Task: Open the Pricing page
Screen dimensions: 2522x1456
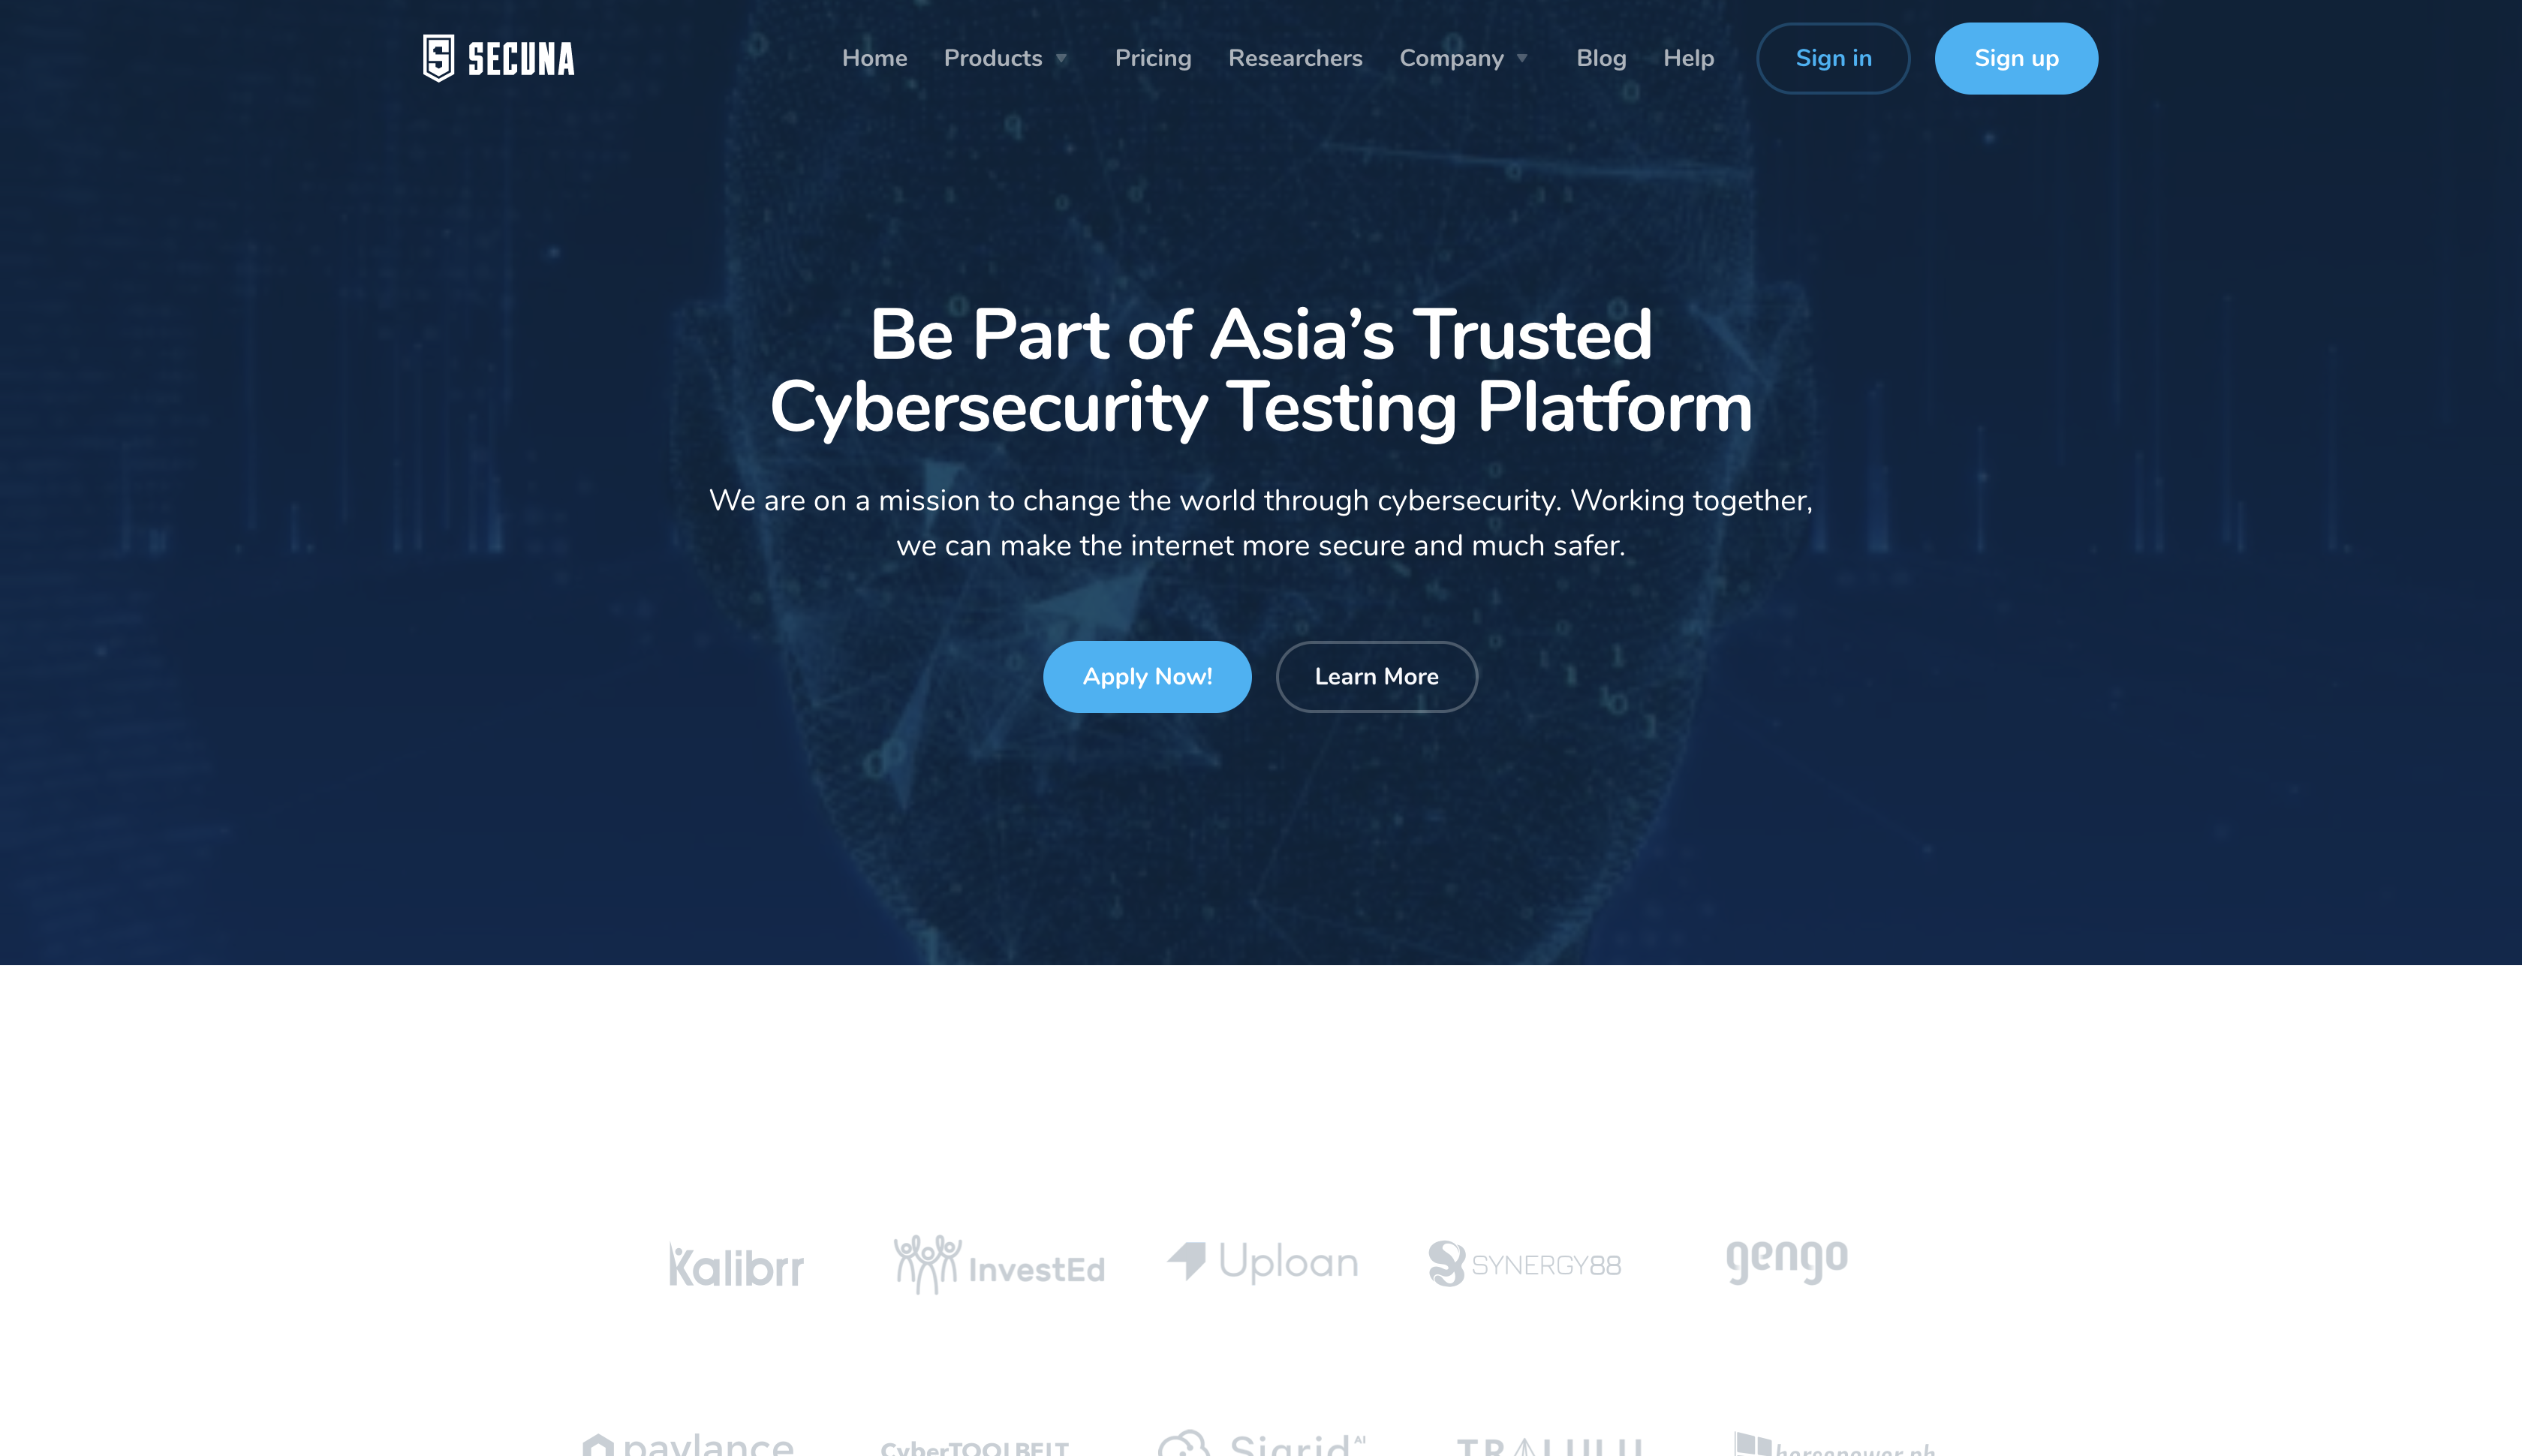Action: pos(1153,58)
